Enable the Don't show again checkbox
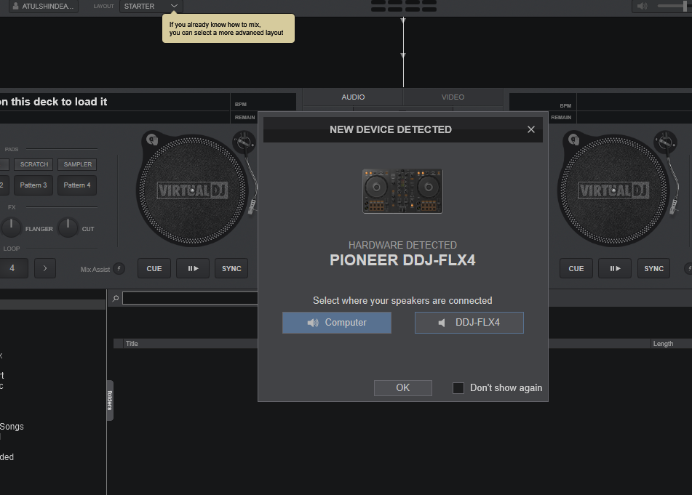This screenshot has height=495, width=692. coord(458,388)
